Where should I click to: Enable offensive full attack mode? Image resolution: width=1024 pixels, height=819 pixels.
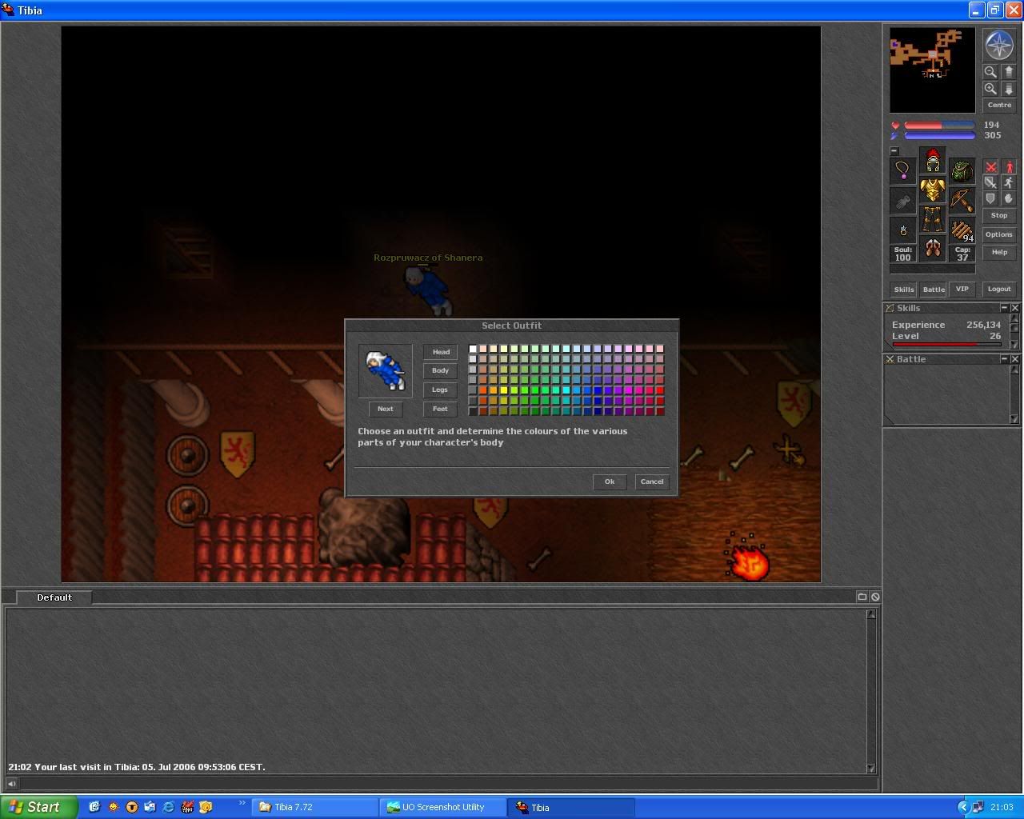991,167
